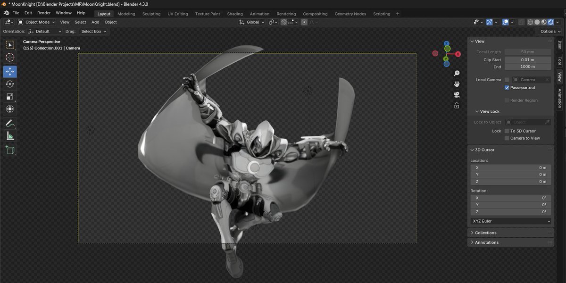The height and width of the screenshot is (283, 566).
Task: Activate the Transform tool
Action: click(x=10, y=109)
